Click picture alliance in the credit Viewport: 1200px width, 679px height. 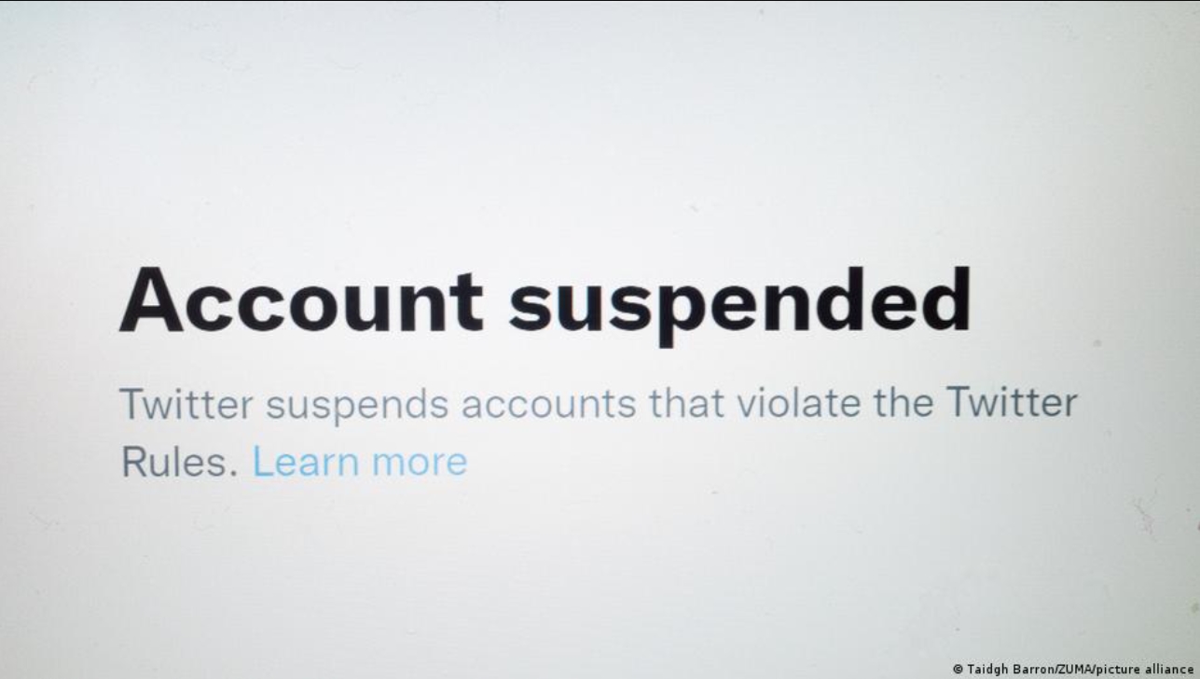tap(1144, 669)
